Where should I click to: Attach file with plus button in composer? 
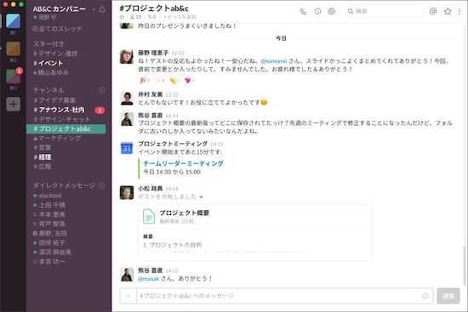pos(128,296)
